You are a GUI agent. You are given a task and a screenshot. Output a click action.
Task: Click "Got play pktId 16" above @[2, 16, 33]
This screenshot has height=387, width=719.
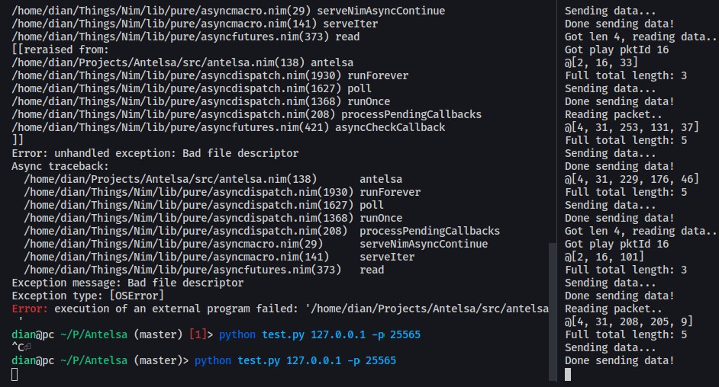pos(617,50)
